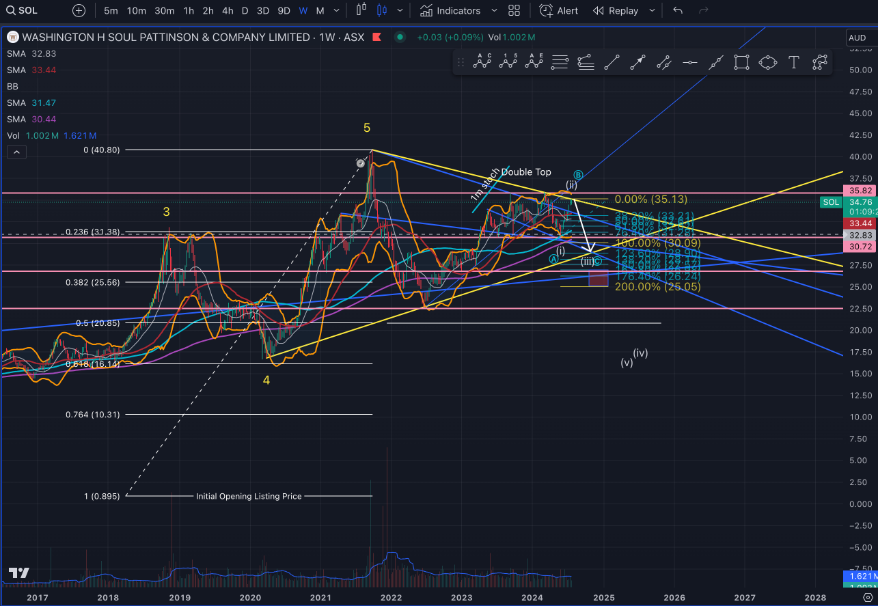Select the trend line tool
This screenshot has width=878, height=606.
pos(612,63)
